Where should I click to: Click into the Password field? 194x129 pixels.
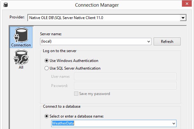pos(125,86)
